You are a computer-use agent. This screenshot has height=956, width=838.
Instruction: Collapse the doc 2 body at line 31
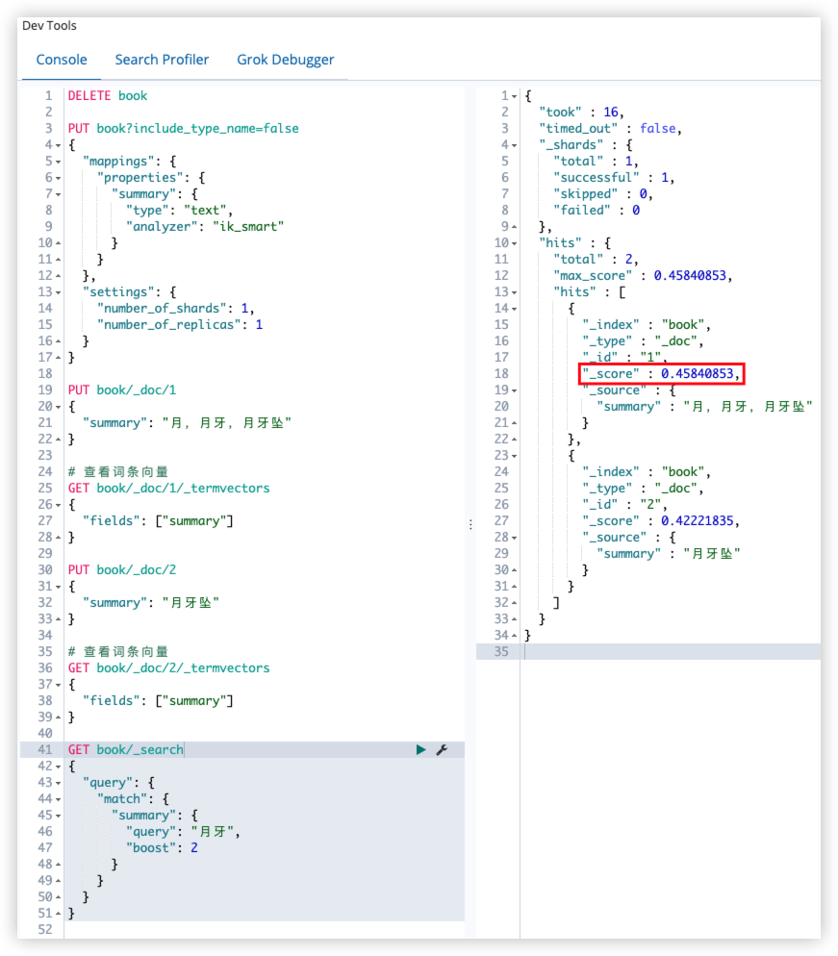pos(59,587)
